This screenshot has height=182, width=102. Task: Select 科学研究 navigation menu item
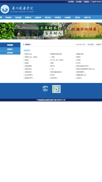tap(58, 17)
